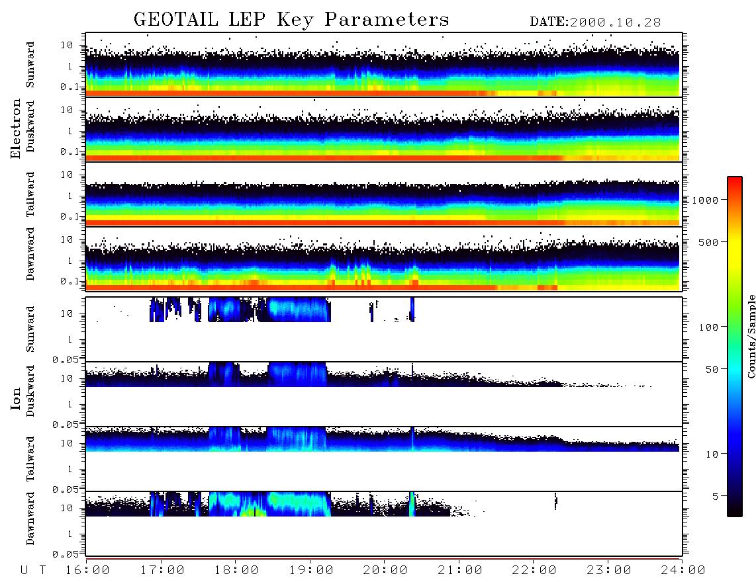756x582 pixels.
Task: Click the Electron "Tailward" panel label
Action: coord(30,194)
